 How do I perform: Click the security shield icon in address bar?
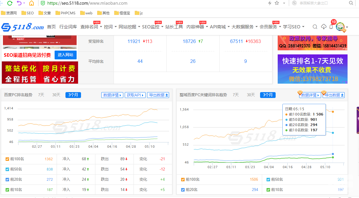43,3
